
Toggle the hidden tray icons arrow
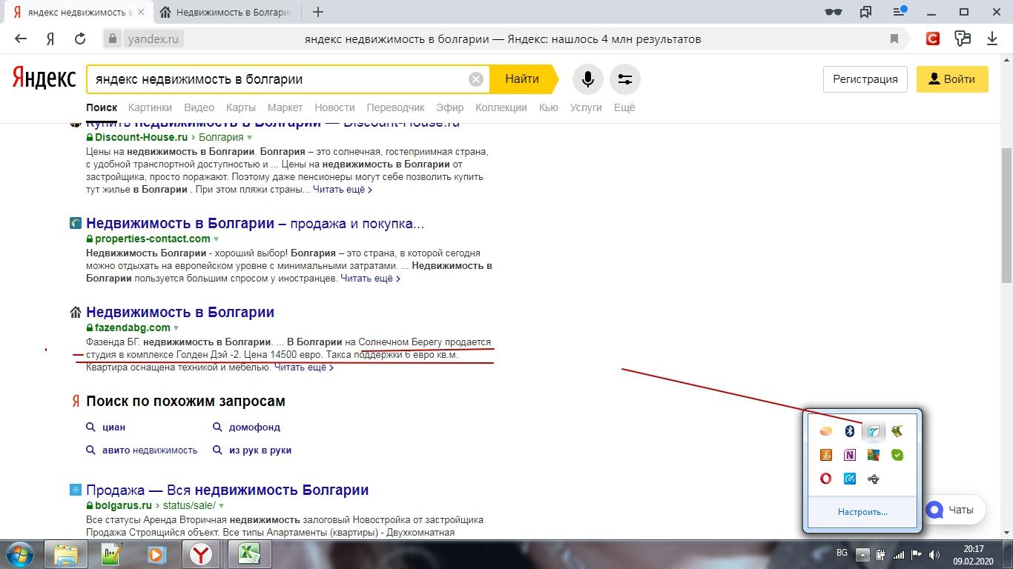(x=862, y=554)
